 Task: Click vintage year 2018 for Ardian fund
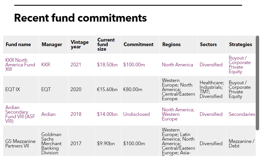tap(76, 114)
